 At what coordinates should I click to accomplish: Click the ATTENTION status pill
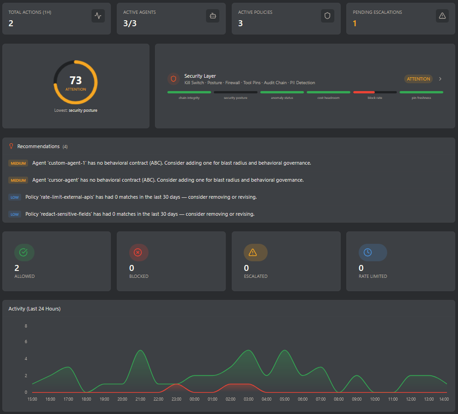[418, 79]
